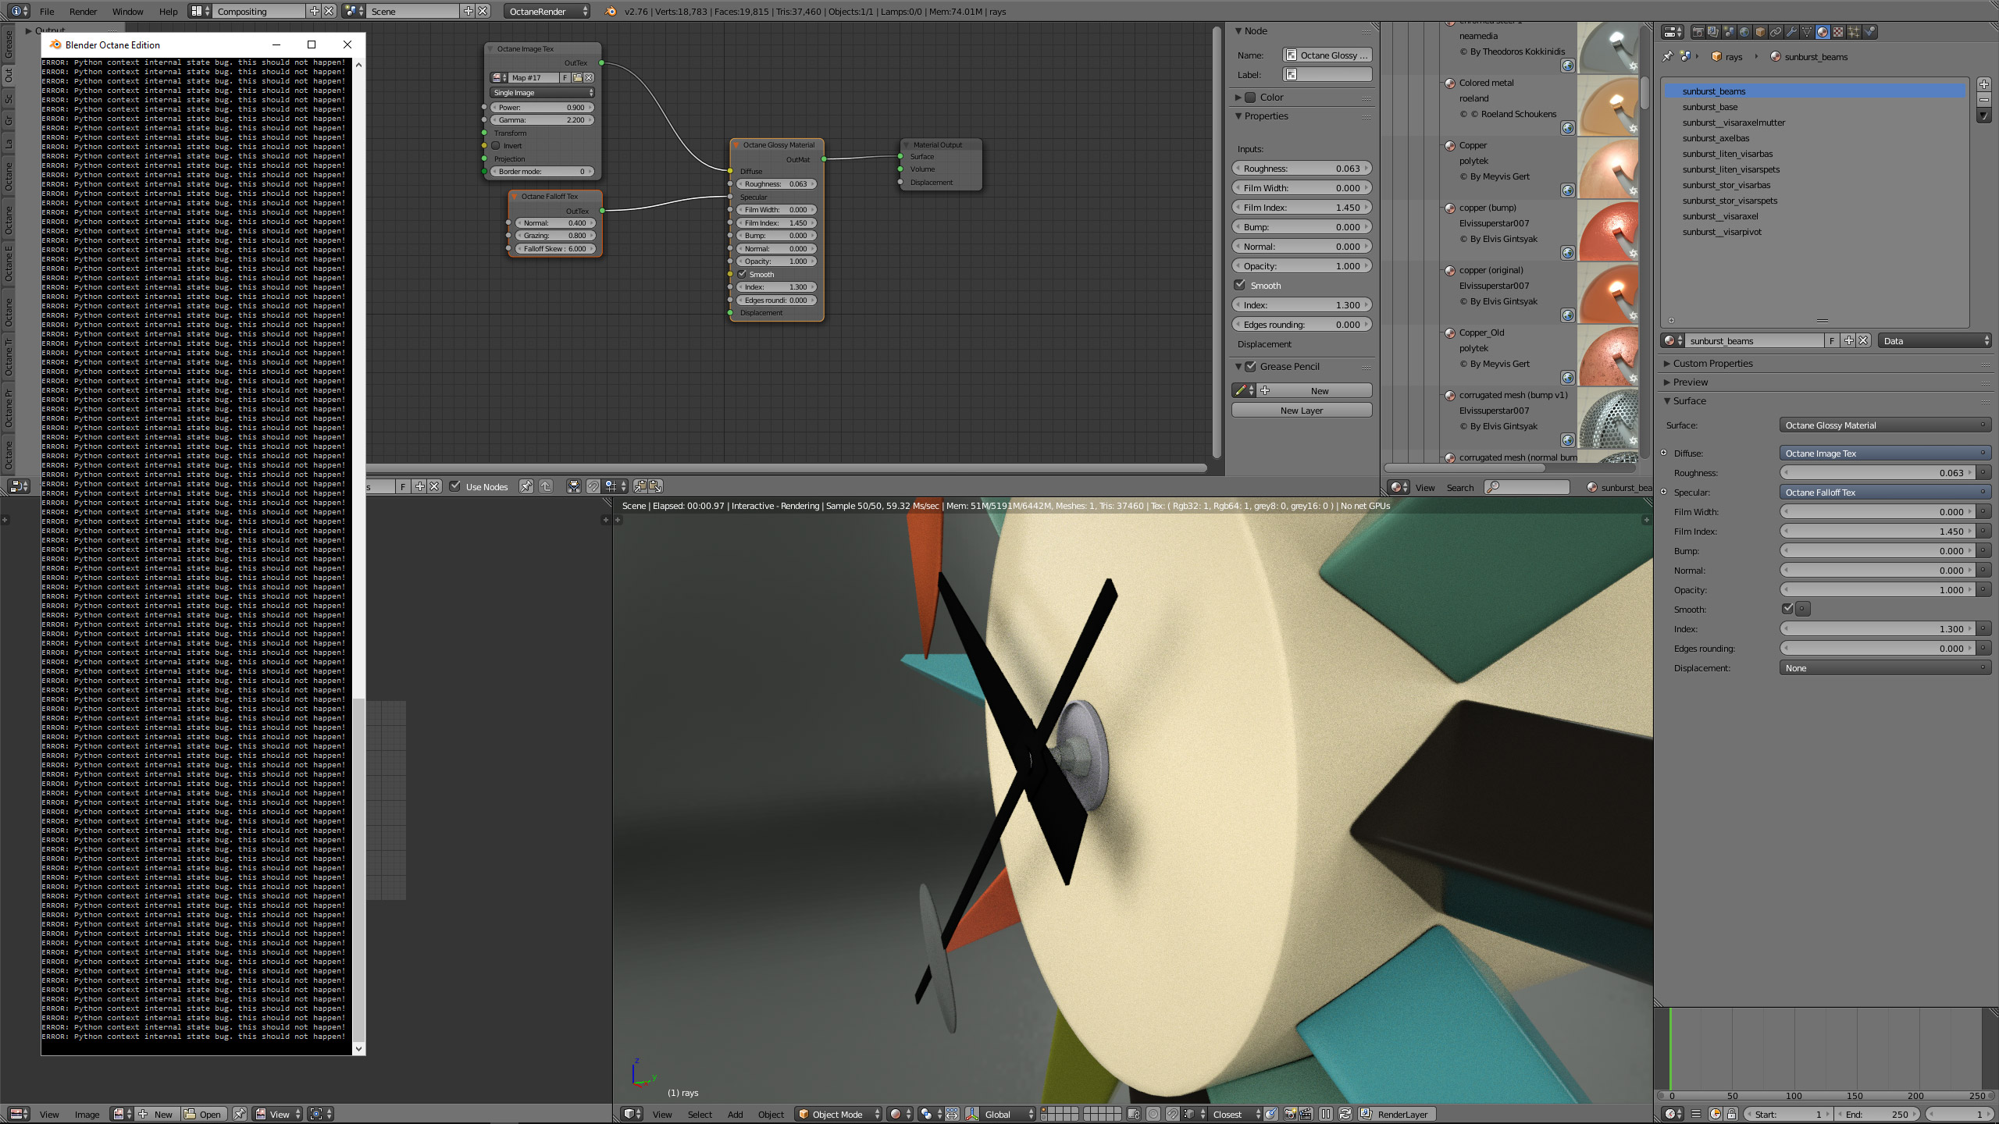1999x1124 pixels.
Task: Select sunburst_base in the material list
Action: 1710,107
